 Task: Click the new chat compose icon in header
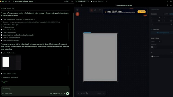pos(9,1)
